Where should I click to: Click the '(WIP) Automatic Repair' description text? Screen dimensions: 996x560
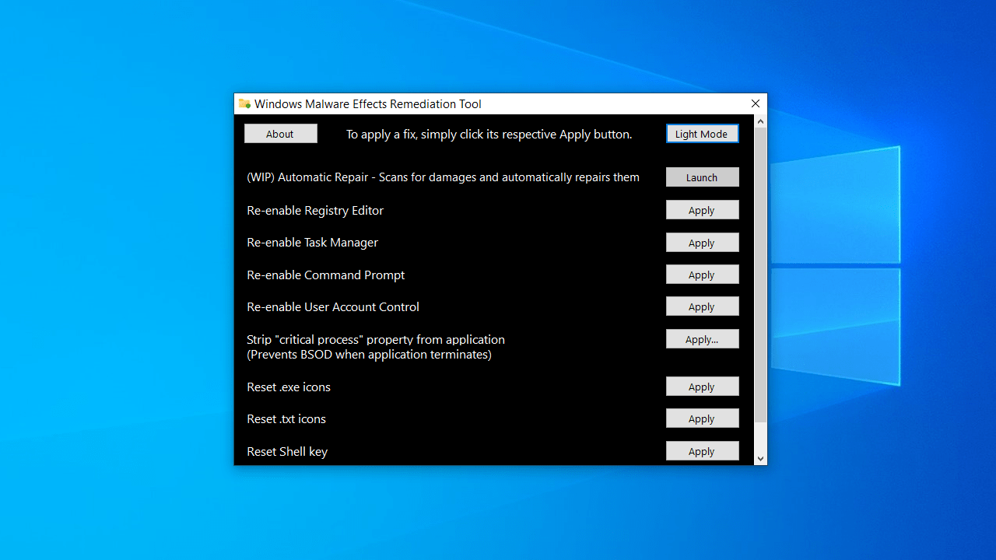[x=444, y=177]
